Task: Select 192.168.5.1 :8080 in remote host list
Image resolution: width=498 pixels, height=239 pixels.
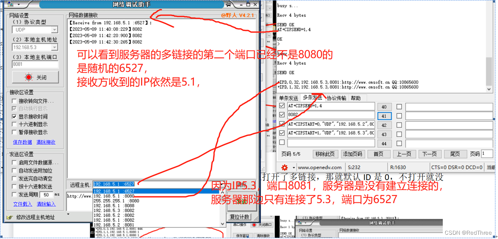Action: pyautogui.click(x=155, y=196)
